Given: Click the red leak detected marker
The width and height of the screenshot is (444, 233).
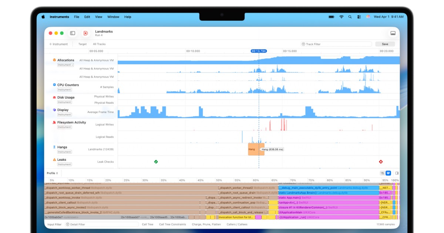Looking at the screenshot, I should click(x=381, y=162).
